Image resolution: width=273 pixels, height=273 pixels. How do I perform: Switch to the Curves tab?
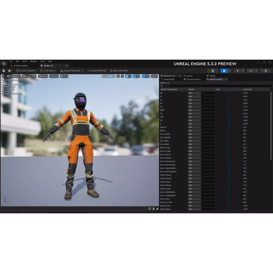point(188,76)
